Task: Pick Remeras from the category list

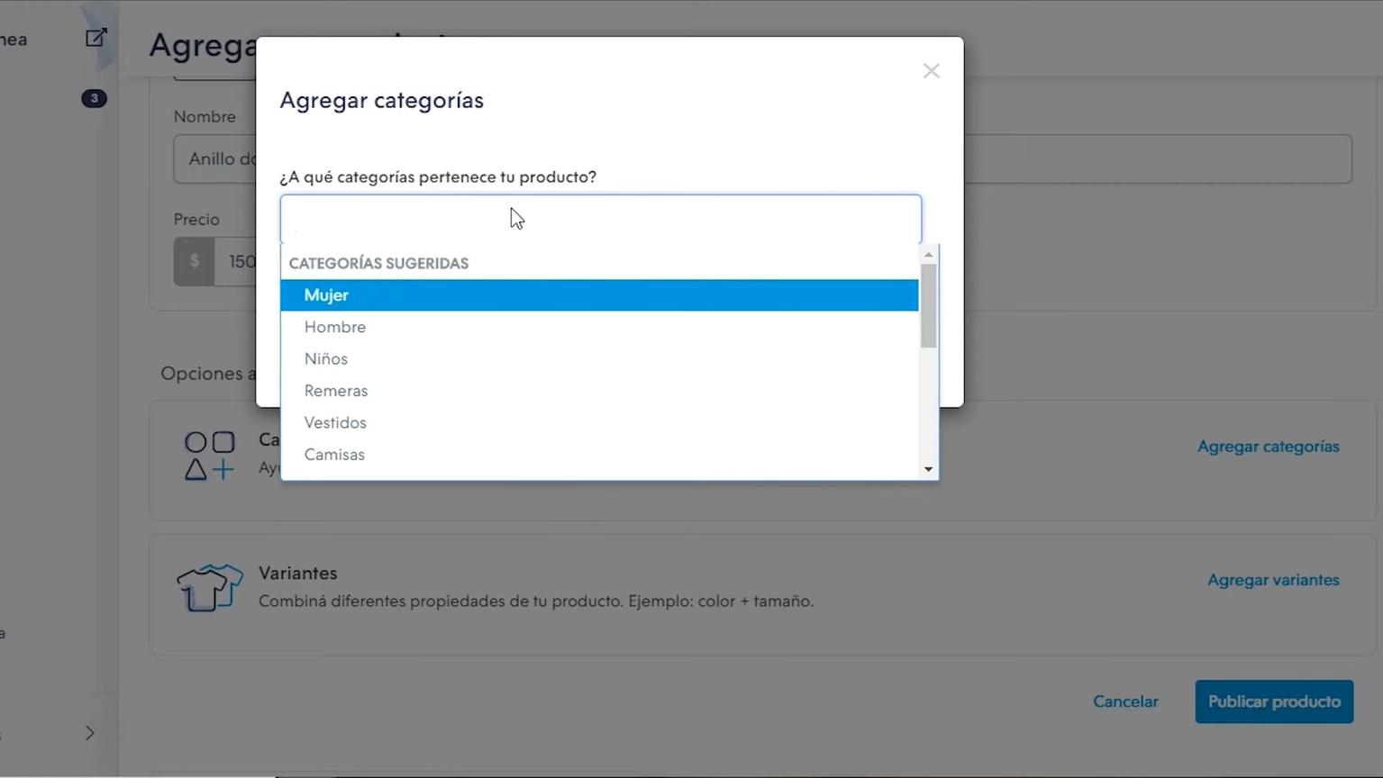Action: pyautogui.click(x=599, y=391)
